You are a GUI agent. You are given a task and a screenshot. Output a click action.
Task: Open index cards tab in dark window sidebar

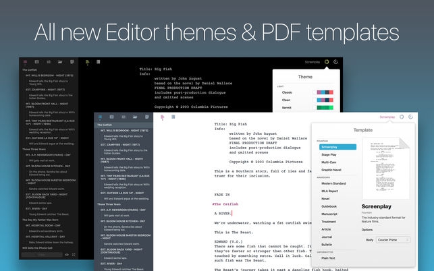coord(36,62)
